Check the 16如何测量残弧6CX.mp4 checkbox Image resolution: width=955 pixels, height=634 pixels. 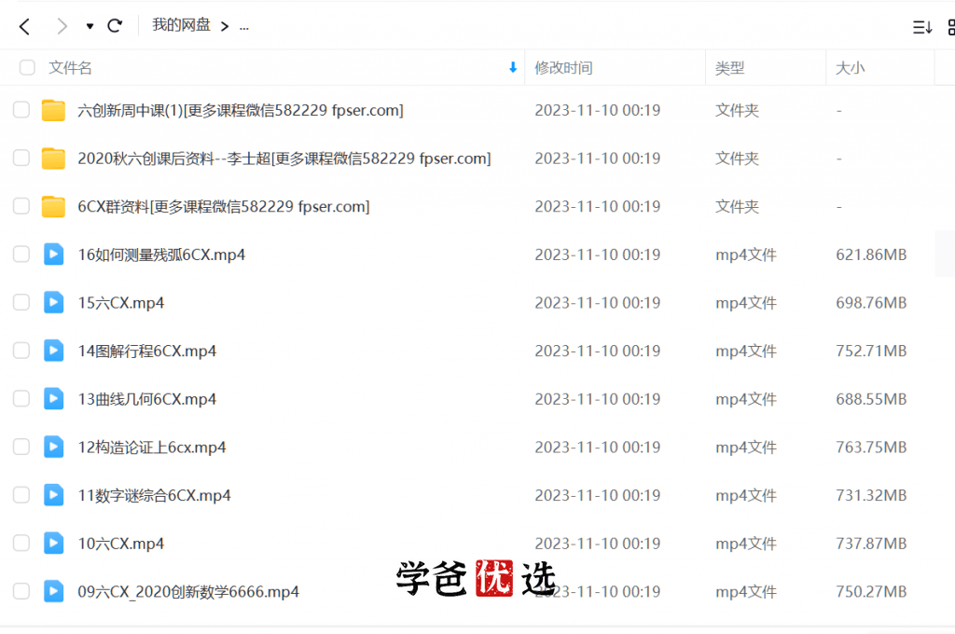[21, 254]
